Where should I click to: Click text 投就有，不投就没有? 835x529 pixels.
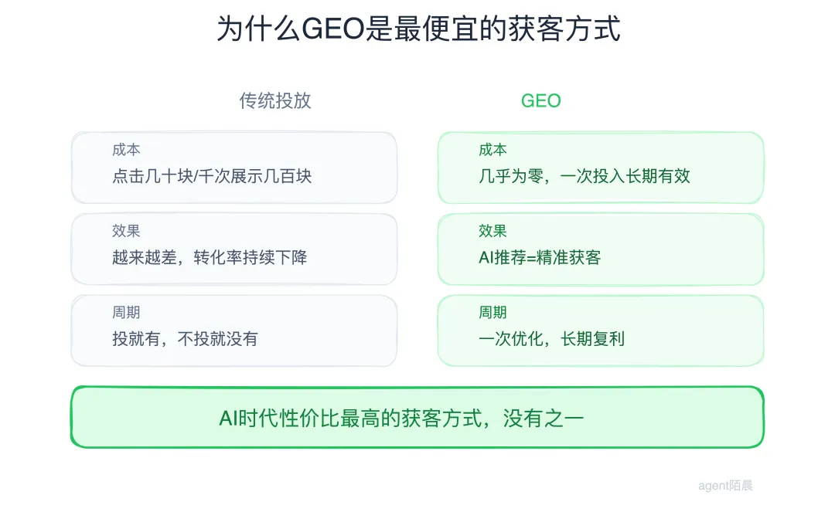(x=186, y=339)
